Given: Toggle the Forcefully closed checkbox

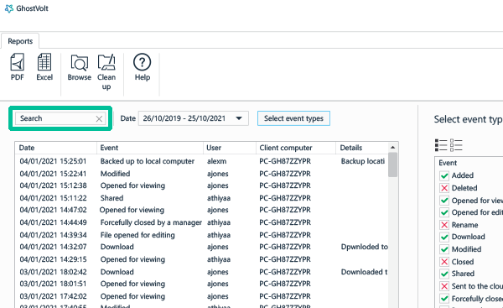Looking at the screenshot, I should point(444,299).
